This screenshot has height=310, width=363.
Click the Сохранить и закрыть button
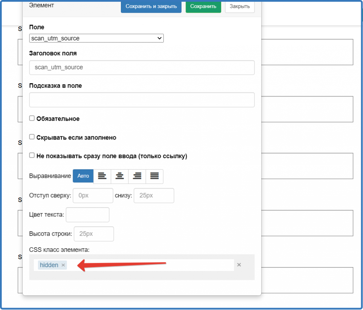tap(151, 6)
